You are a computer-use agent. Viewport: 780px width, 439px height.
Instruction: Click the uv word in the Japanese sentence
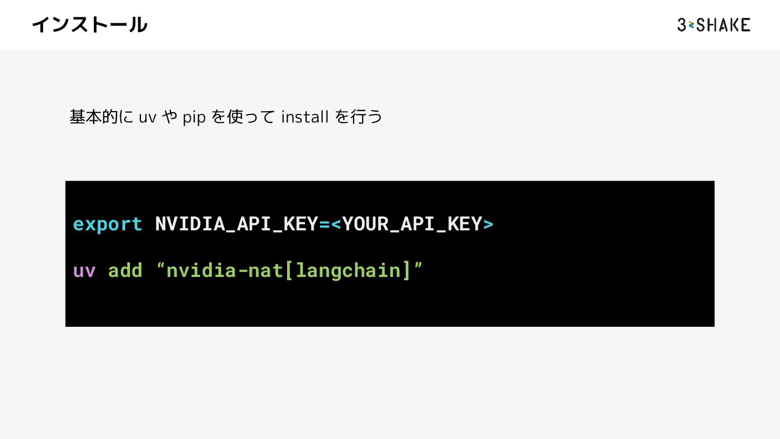[x=147, y=118]
